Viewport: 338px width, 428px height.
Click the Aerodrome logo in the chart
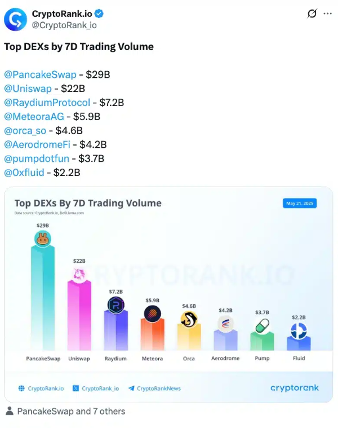tap(225, 324)
